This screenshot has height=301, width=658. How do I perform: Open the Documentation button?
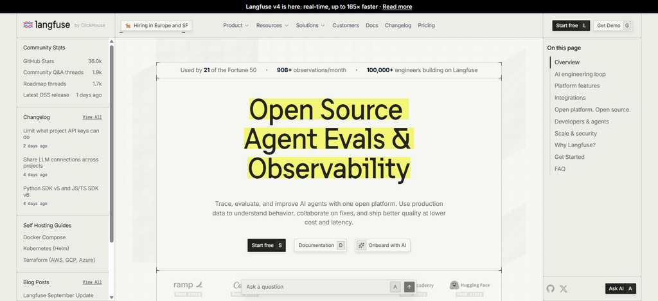pyautogui.click(x=320, y=245)
